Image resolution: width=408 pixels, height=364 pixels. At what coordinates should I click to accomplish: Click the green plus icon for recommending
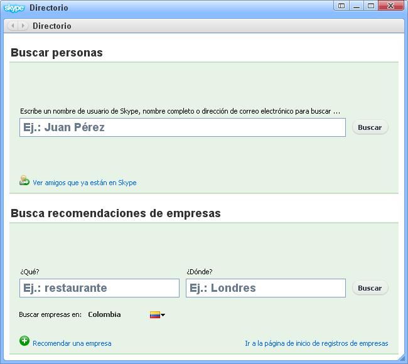click(24, 341)
